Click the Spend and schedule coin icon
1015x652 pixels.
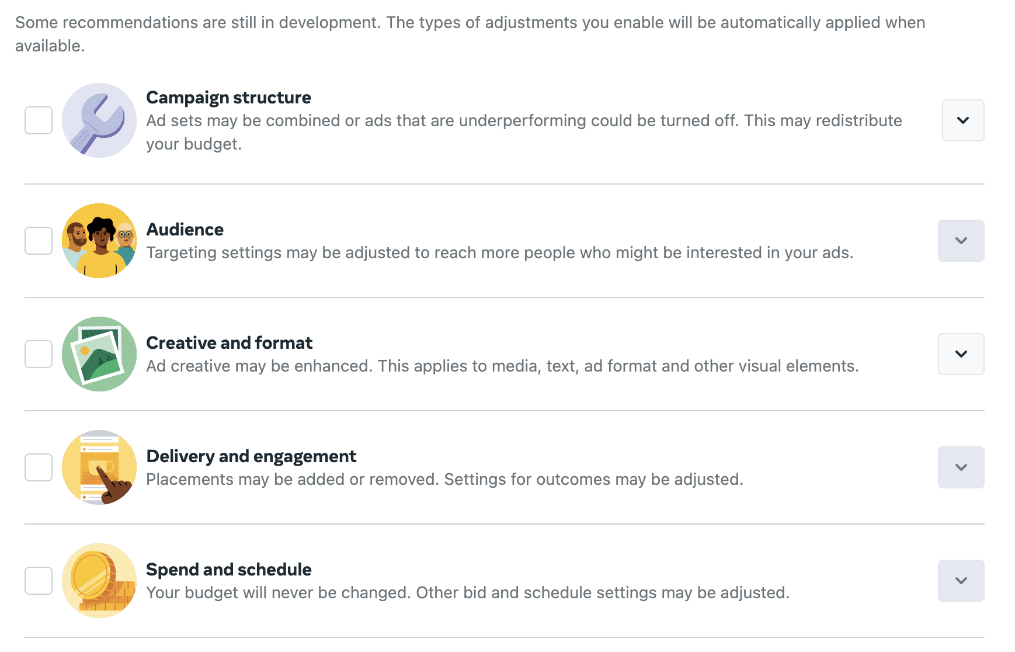coord(99,581)
